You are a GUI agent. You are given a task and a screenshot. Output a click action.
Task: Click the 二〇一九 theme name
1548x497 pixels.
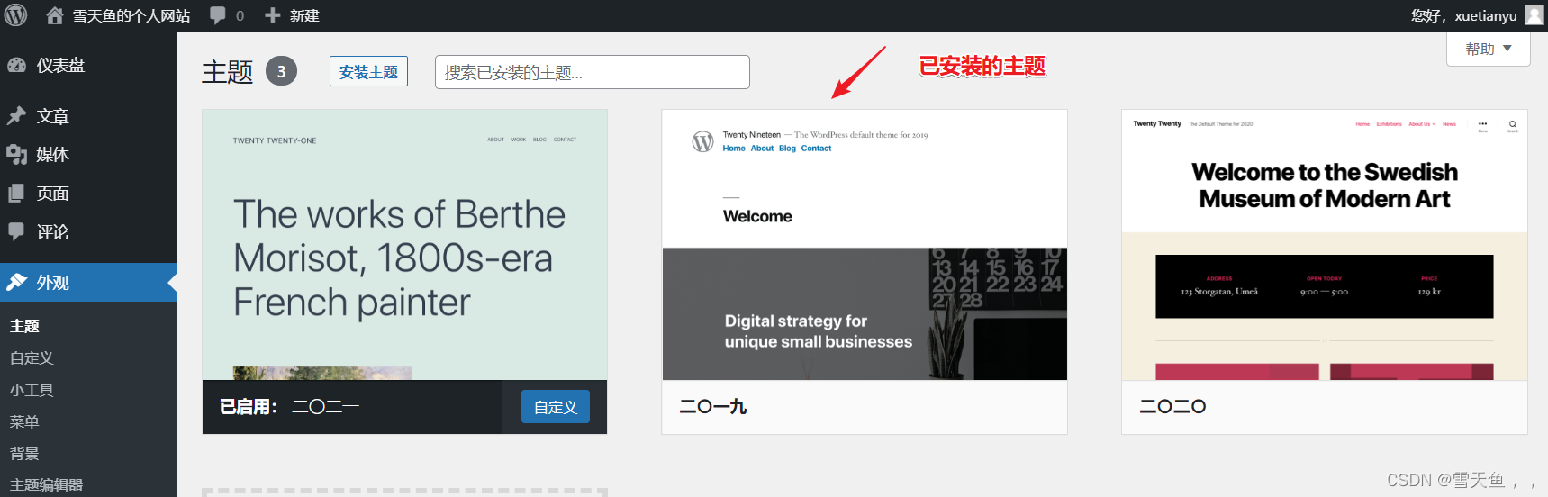click(713, 407)
